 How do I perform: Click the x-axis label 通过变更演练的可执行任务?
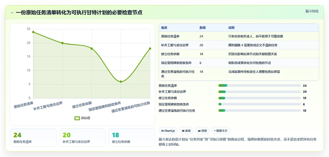tap(131, 107)
